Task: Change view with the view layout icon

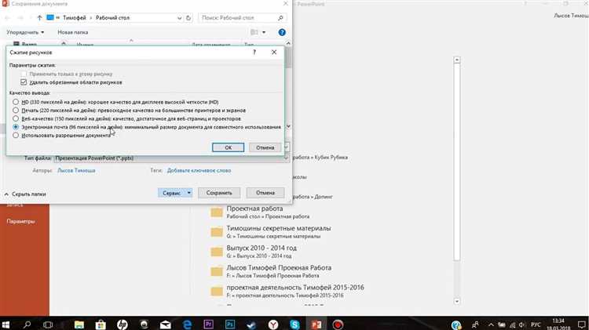Action: (254, 32)
